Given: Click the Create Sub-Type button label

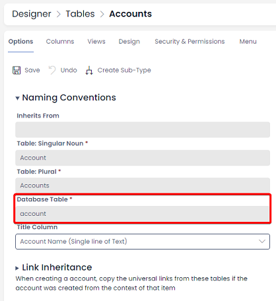Looking at the screenshot, I should click(x=124, y=70).
